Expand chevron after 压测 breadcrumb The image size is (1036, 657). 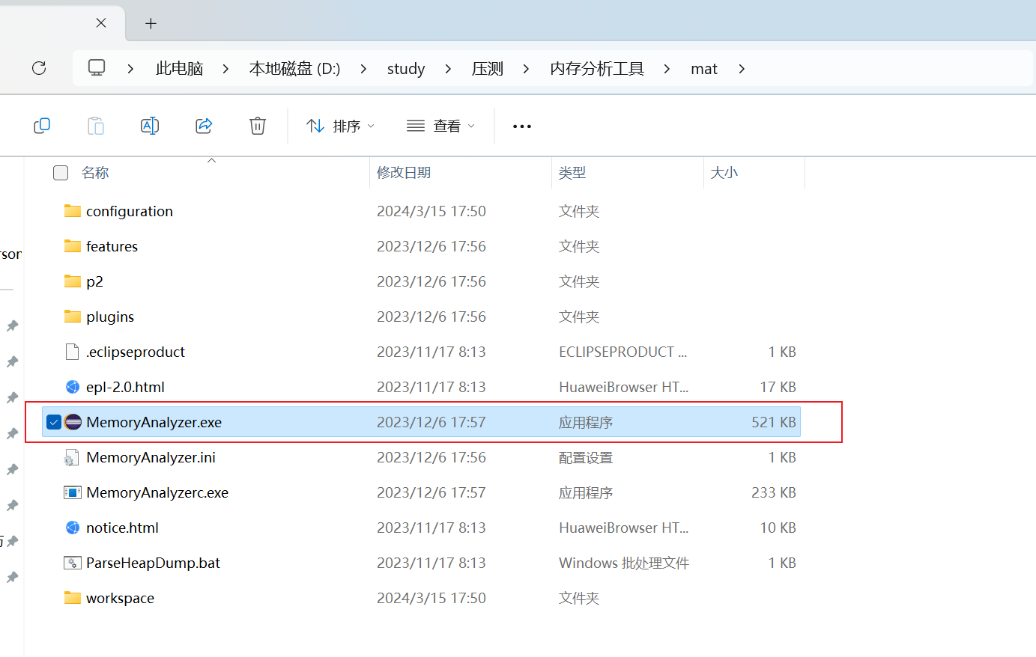pyautogui.click(x=526, y=69)
